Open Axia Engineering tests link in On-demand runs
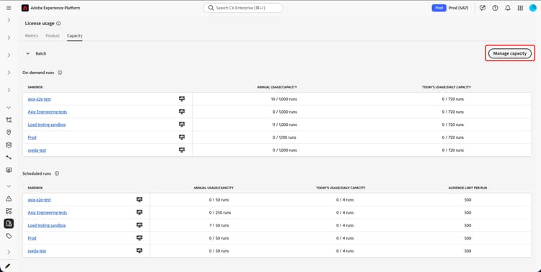This screenshot has width=541, height=272. (x=48, y=112)
